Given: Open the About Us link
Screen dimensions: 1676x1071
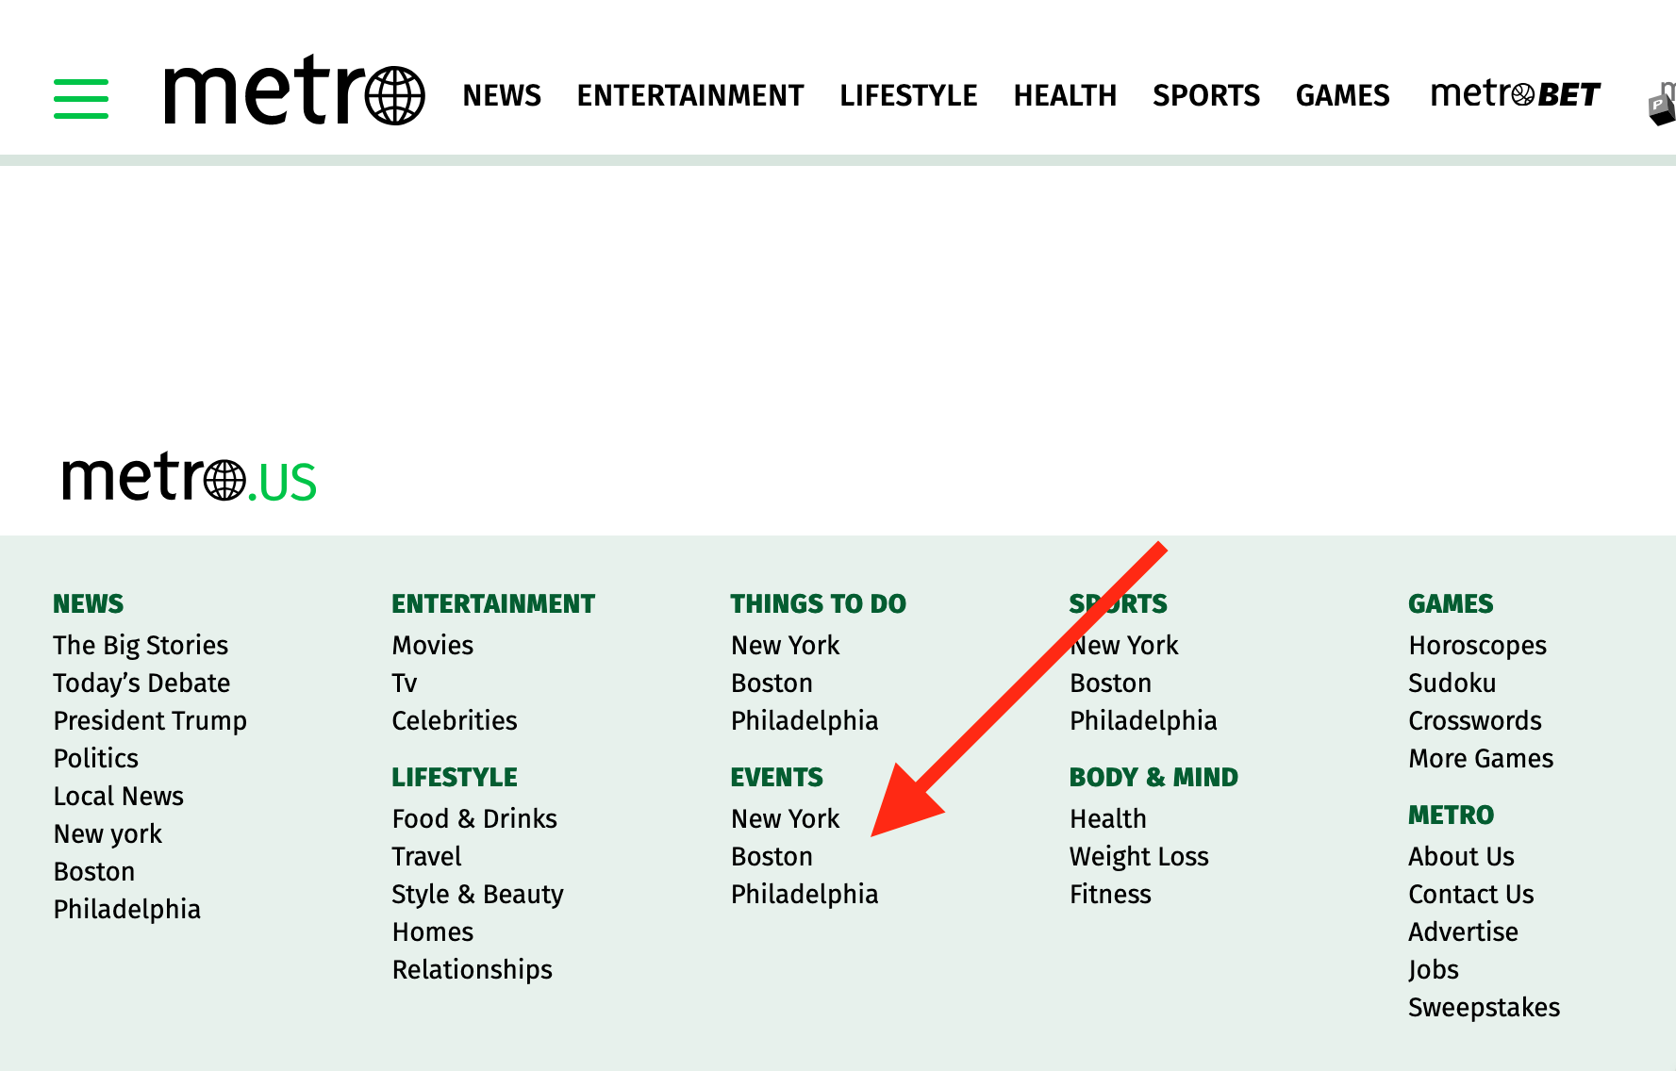Looking at the screenshot, I should click(1461, 857).
